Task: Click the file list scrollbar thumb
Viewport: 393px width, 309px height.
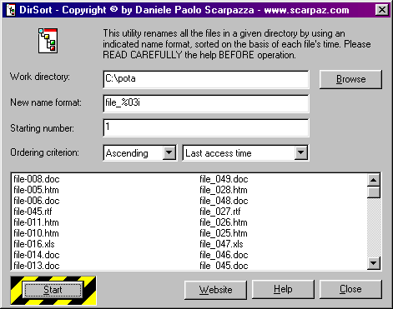Action: [x=373, y=192]
